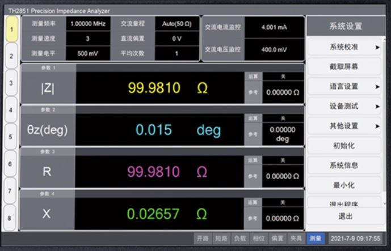Toggle 运算 关 for the θz(deg) row
Image resolution: width=391 pixels, height=251 pixels.
point(283,117)
